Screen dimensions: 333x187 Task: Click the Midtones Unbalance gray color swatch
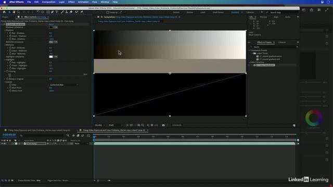[51, 42]
